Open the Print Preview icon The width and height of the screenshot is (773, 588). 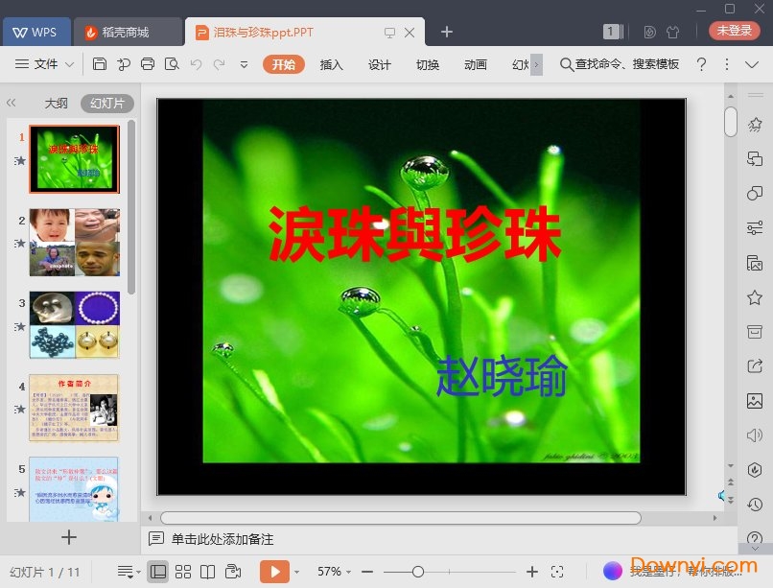pos(173,63)
